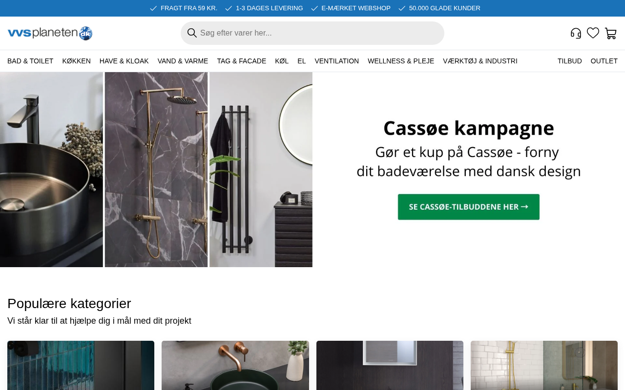Open the VÆRKTØJ & INDUSTRI menu

pos(480,61)
